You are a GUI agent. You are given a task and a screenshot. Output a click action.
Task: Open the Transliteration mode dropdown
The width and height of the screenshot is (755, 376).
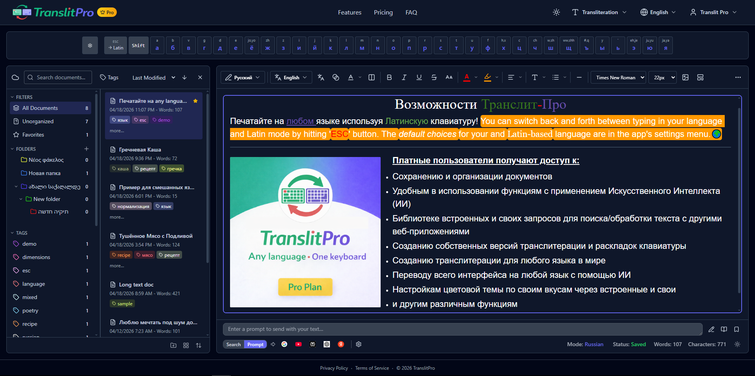(x=599, y=12)
